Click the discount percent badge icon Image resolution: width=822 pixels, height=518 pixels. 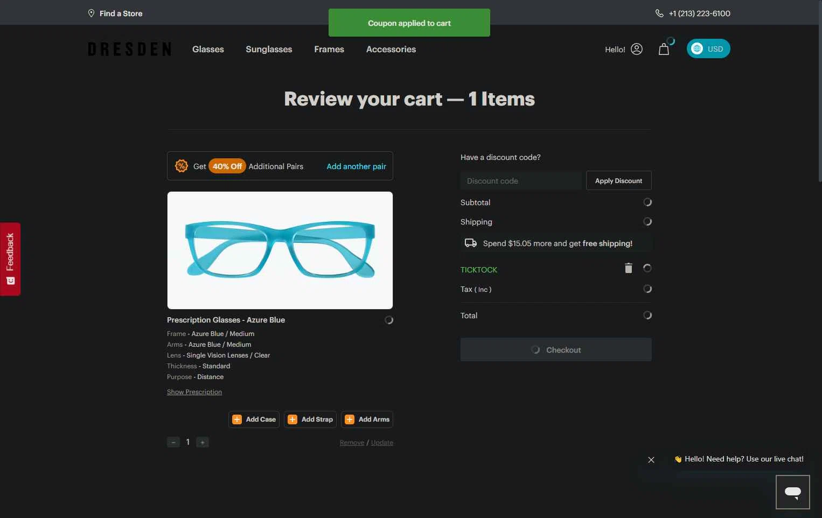pyautogui.click(x=182, y=166)
